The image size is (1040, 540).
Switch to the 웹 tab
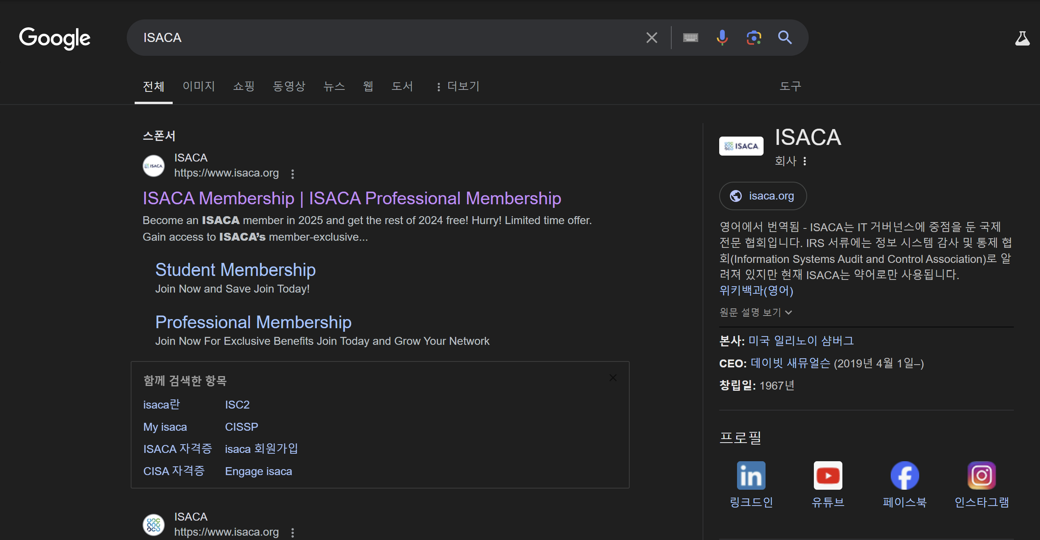(368, 86)
